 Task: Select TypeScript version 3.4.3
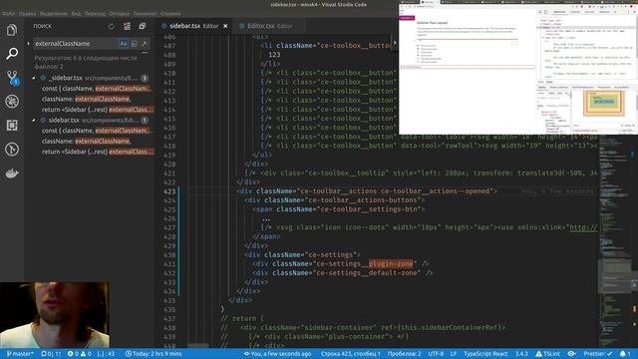[x=521, y=354]
